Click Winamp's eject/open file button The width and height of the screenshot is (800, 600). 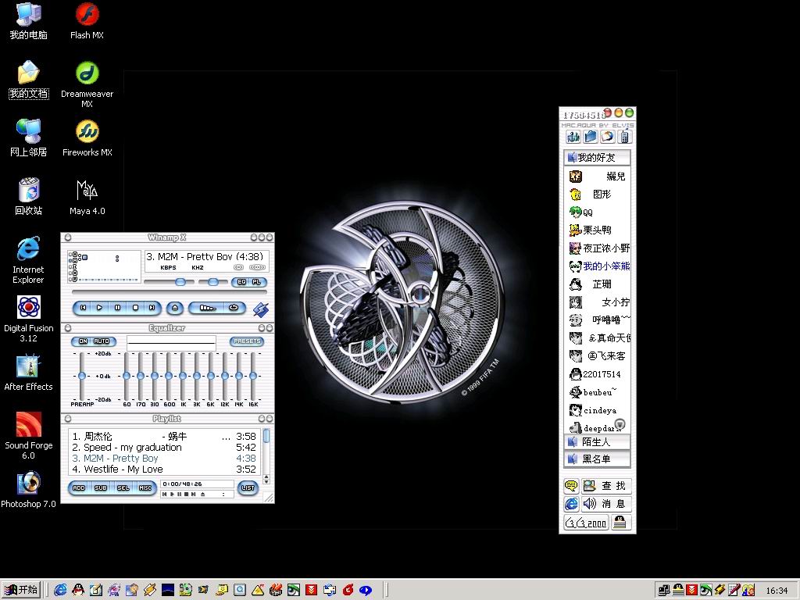176,308
